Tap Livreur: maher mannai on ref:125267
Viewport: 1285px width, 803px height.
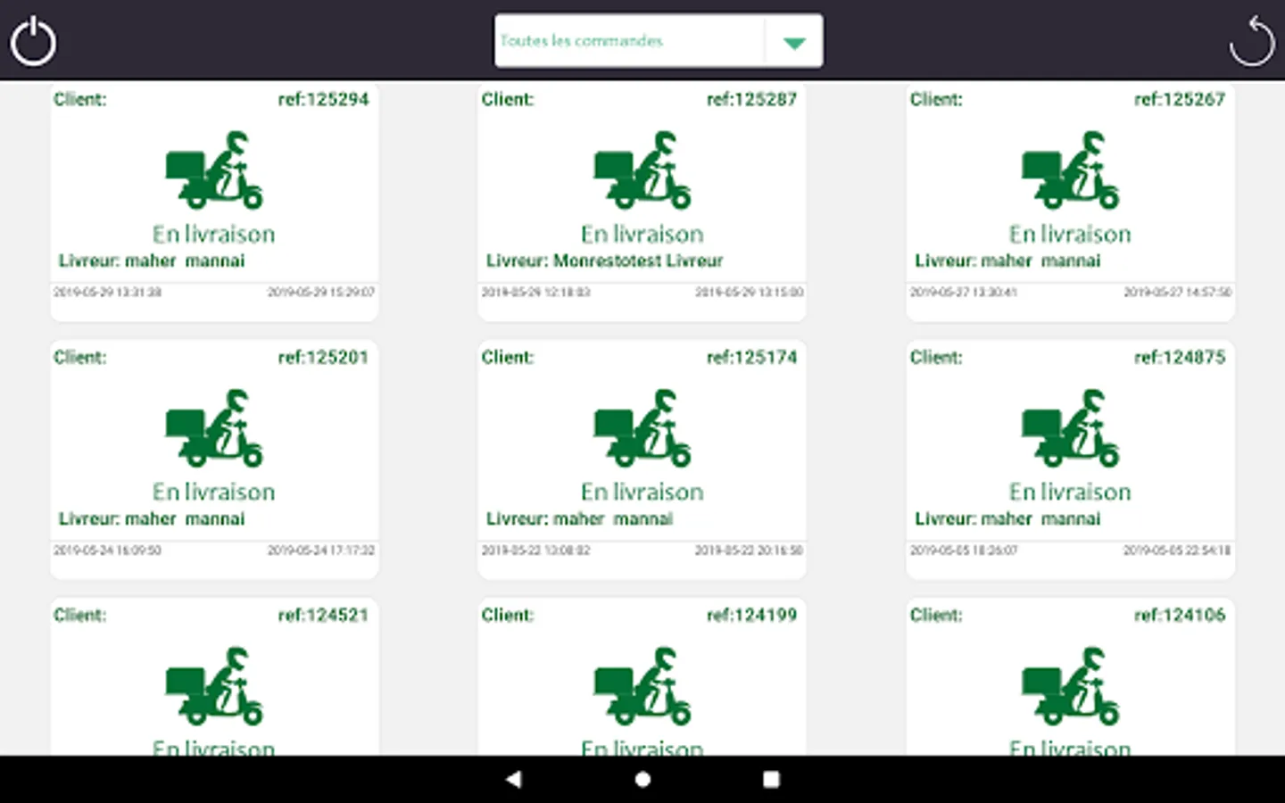tap(1007, 261)
